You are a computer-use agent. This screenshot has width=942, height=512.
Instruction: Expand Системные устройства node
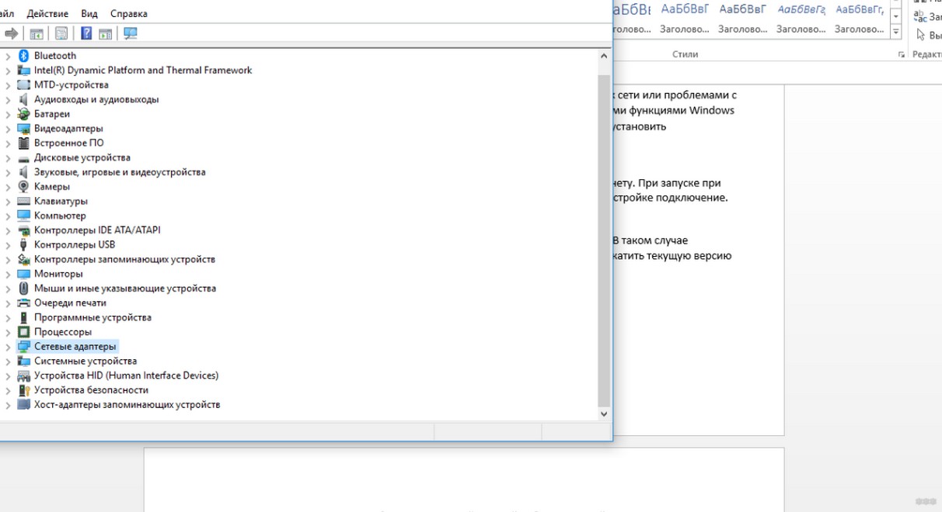8,362
